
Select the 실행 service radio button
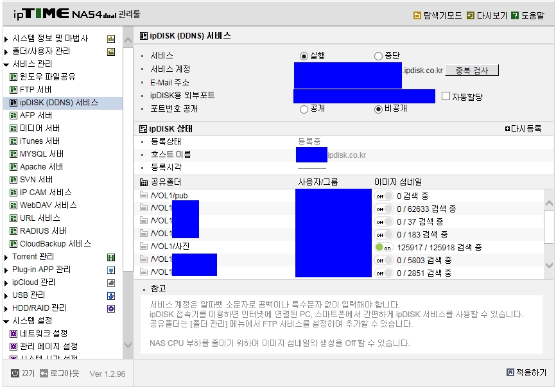(304, 56)
